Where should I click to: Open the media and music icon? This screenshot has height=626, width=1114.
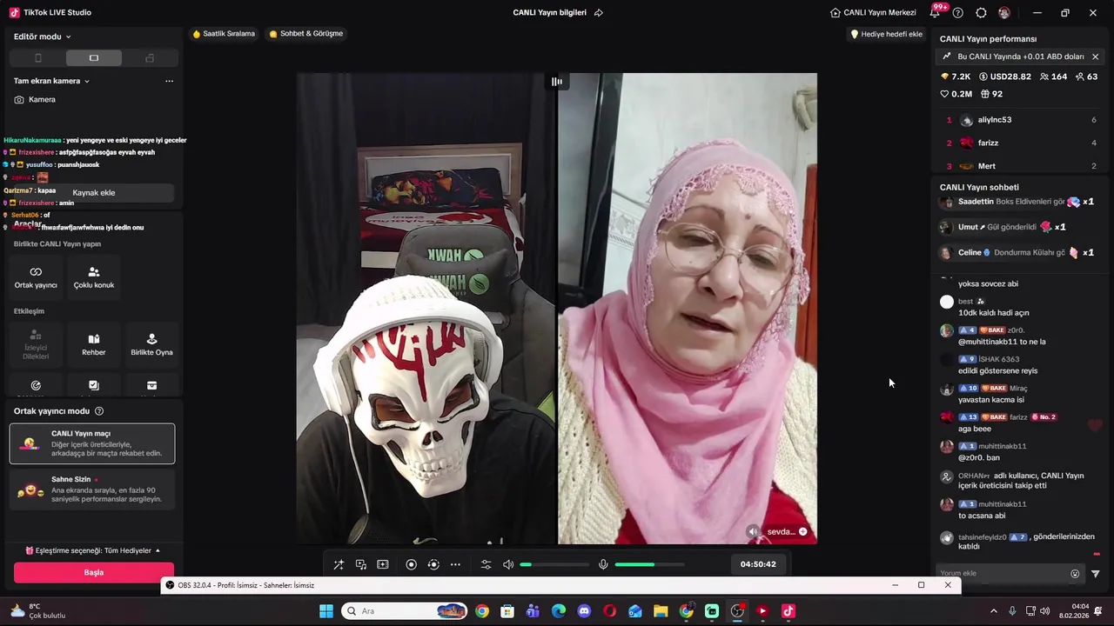[x=361, y=564]
